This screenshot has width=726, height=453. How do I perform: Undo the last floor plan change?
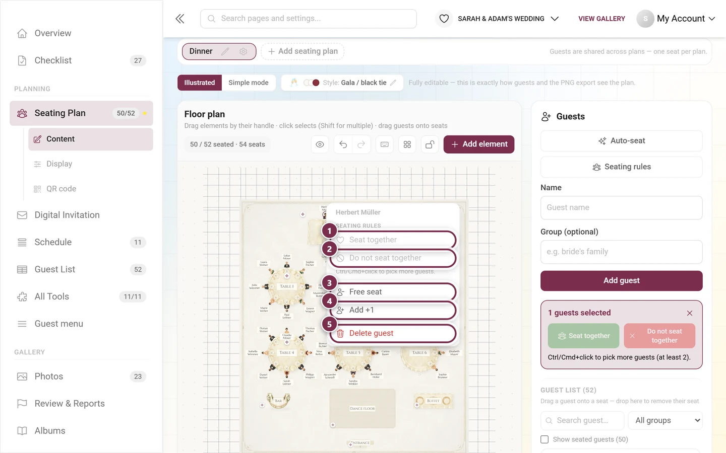coord(343,144)
